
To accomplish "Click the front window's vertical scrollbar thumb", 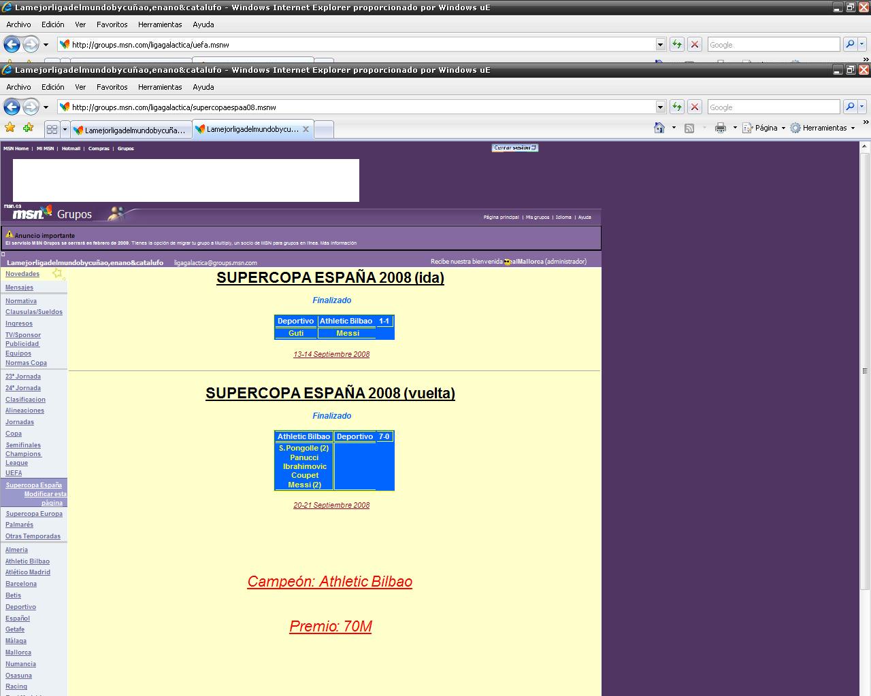I will [865, 371].
